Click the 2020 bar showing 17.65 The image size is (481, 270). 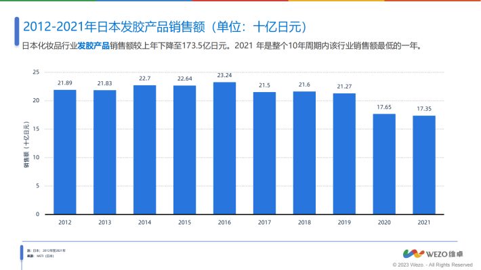point(384,164)
